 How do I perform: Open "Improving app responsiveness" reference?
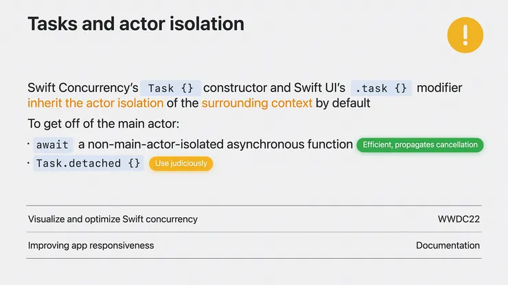[91, 245]
